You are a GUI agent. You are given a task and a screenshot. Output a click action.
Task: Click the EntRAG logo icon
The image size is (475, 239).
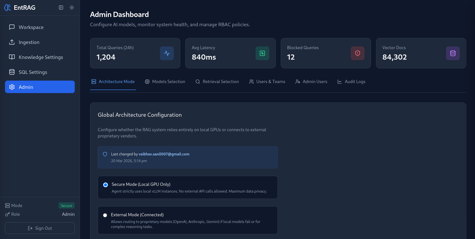[x=7, y=8]
